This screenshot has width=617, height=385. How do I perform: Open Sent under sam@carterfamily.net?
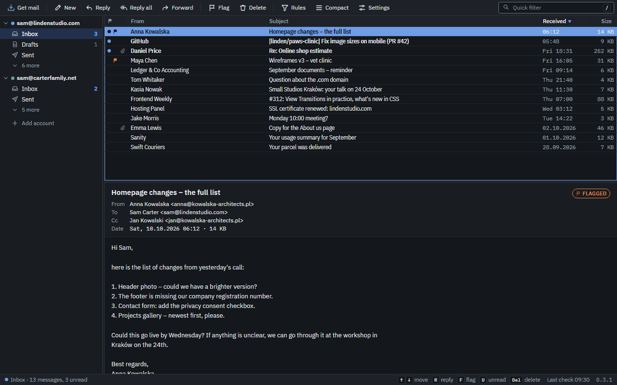coord(52,99)
